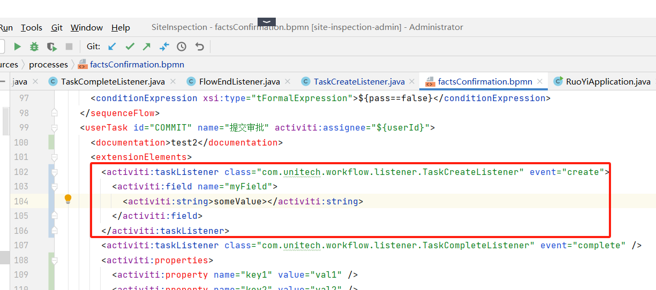Screen dimensions: 656x290
Task: Click the grey Stop square icon
Action: click(x=69, y=47)
